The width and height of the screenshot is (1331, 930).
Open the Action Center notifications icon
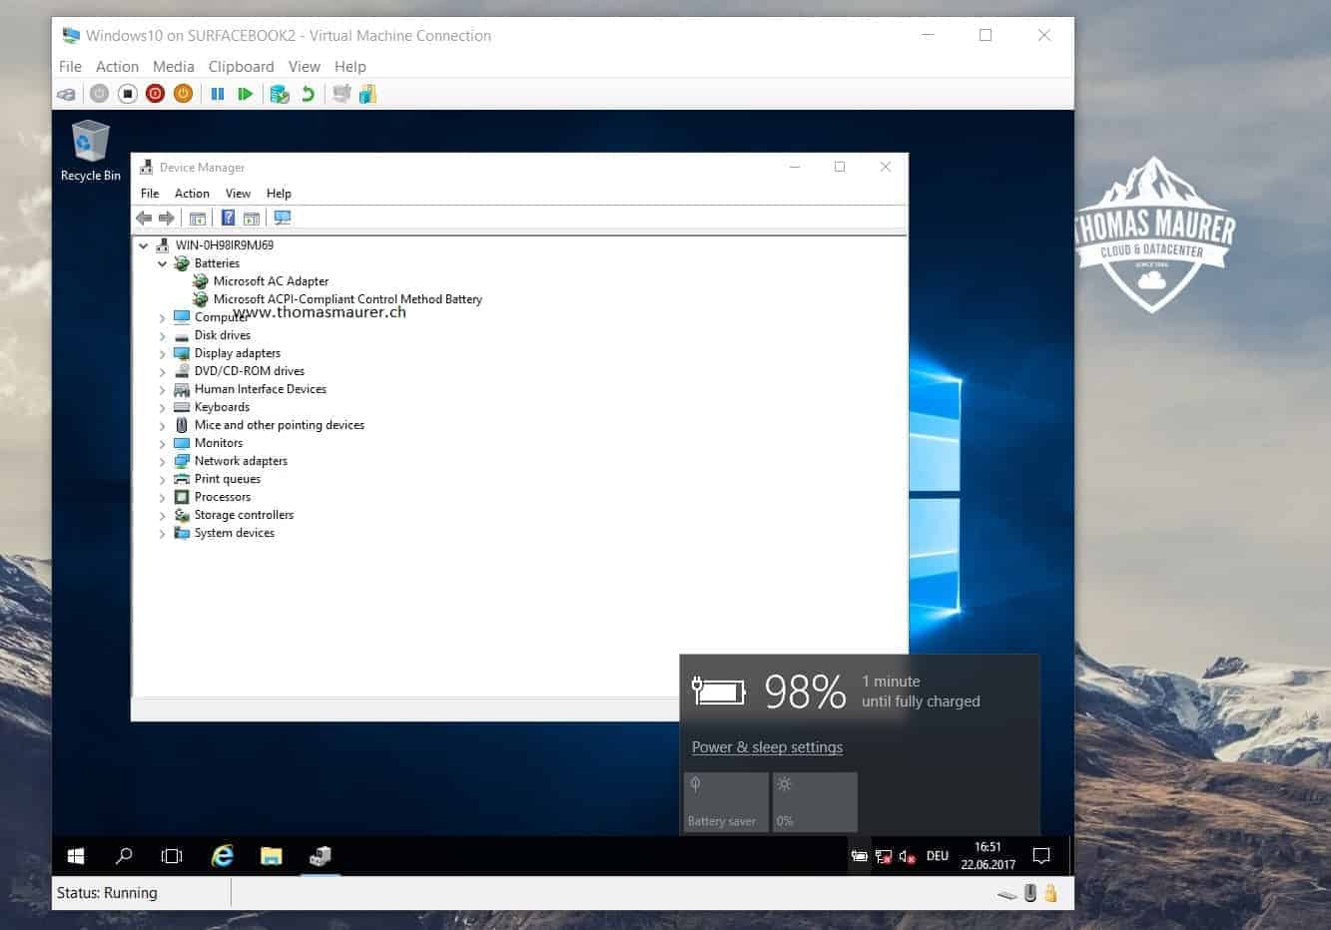pos(1041,856)
